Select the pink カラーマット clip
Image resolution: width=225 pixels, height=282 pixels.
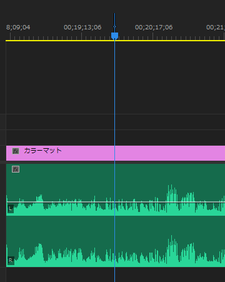coord(116,153)
